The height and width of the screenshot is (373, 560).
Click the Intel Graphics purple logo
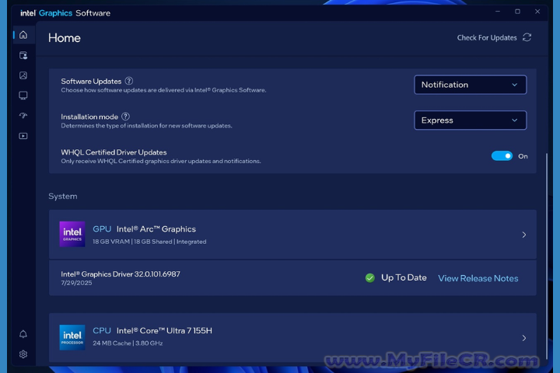[x=72, y=234]
